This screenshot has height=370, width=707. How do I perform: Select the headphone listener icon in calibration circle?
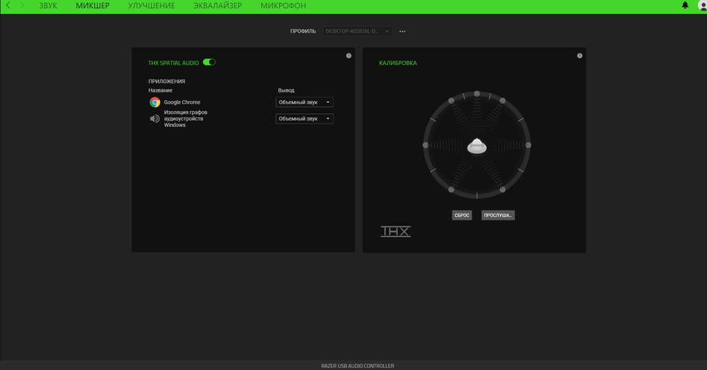point(476,146)
